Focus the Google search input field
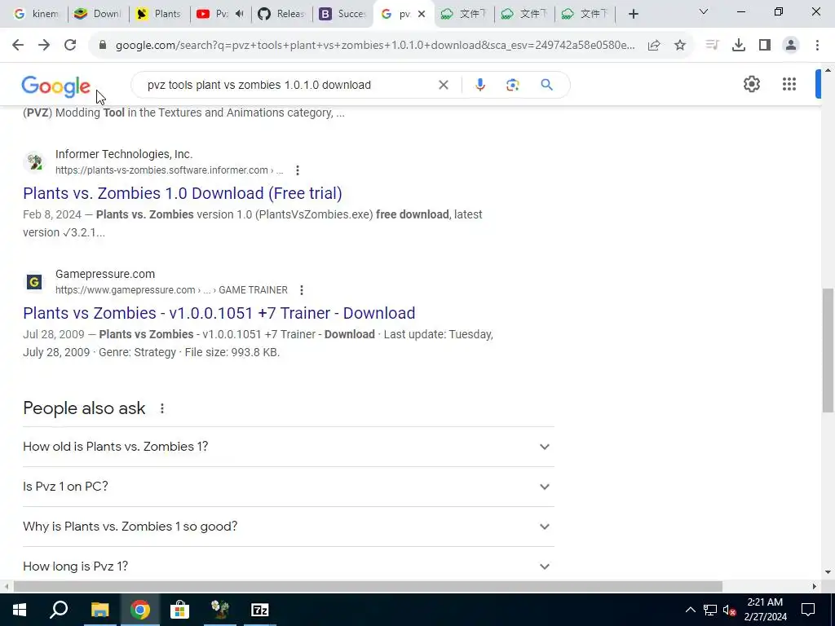The width and height of the screenshot is (835, 626). [x=288, y=85]
